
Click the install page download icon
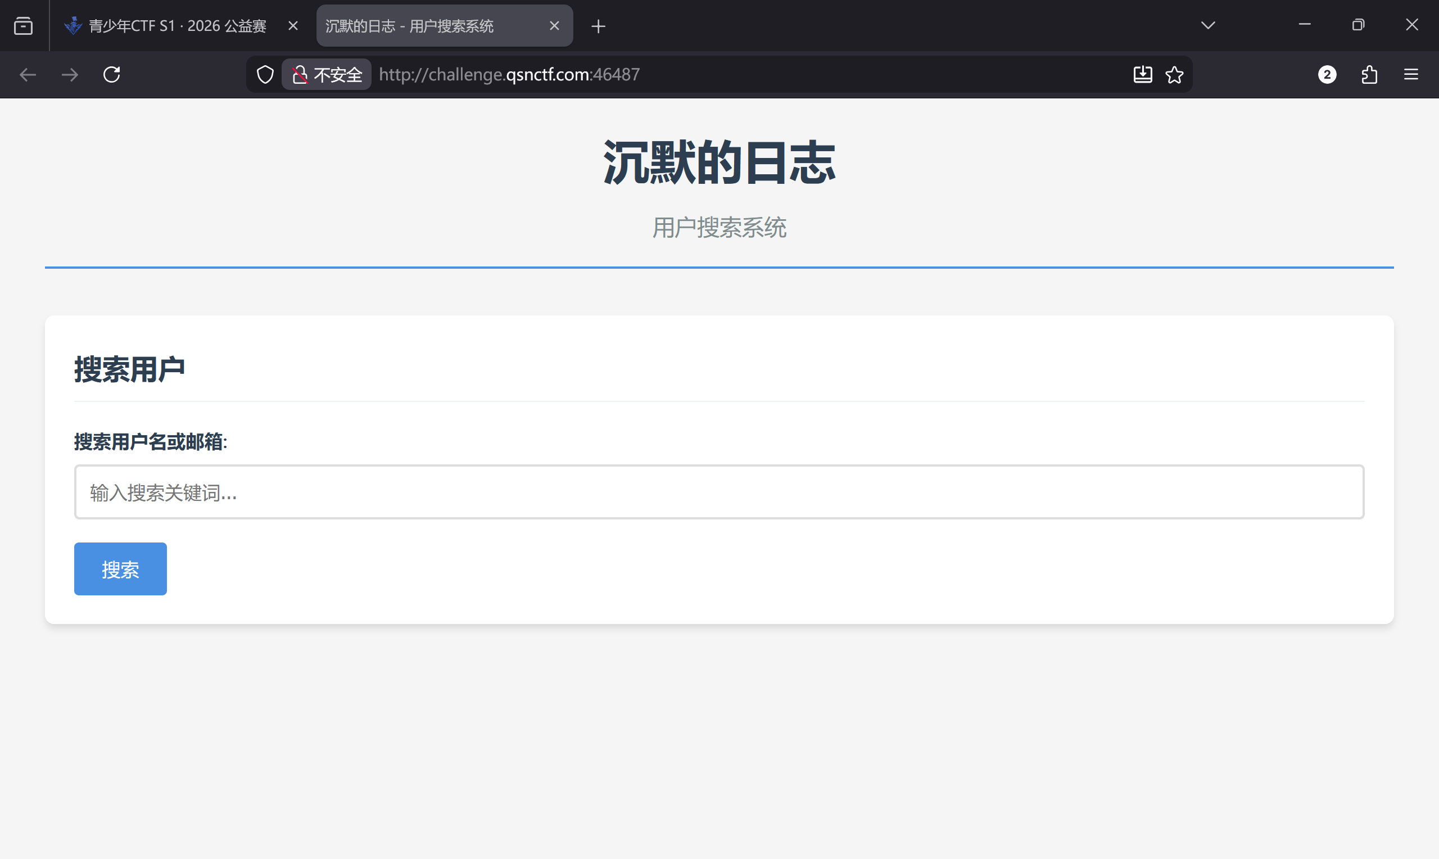1142,75
